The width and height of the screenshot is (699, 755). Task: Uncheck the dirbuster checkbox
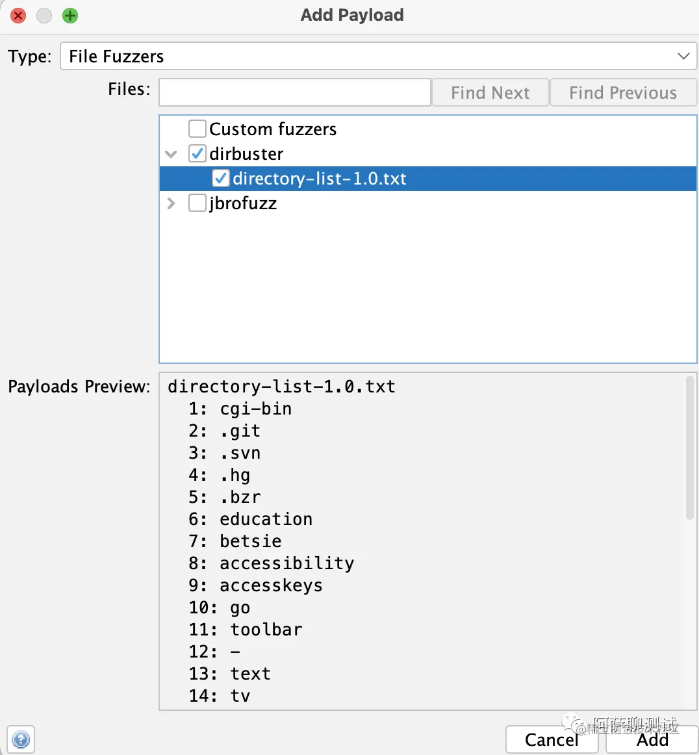197,153
